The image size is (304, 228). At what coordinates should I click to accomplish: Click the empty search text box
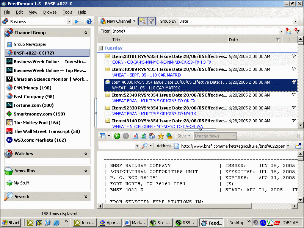(x=117, y=146)
